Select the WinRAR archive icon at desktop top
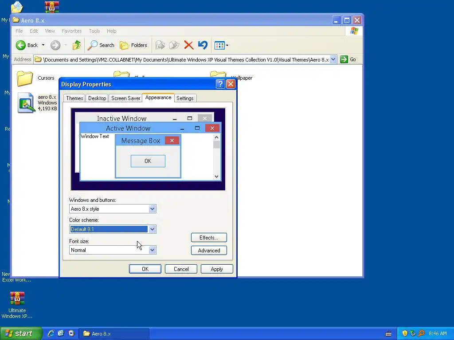 [x=52, y=7]
